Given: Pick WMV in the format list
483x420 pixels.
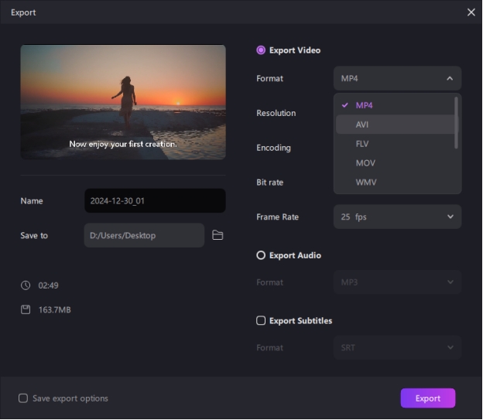Looking at the screenshot, I should pyautogui.click(x=366, y=183).
